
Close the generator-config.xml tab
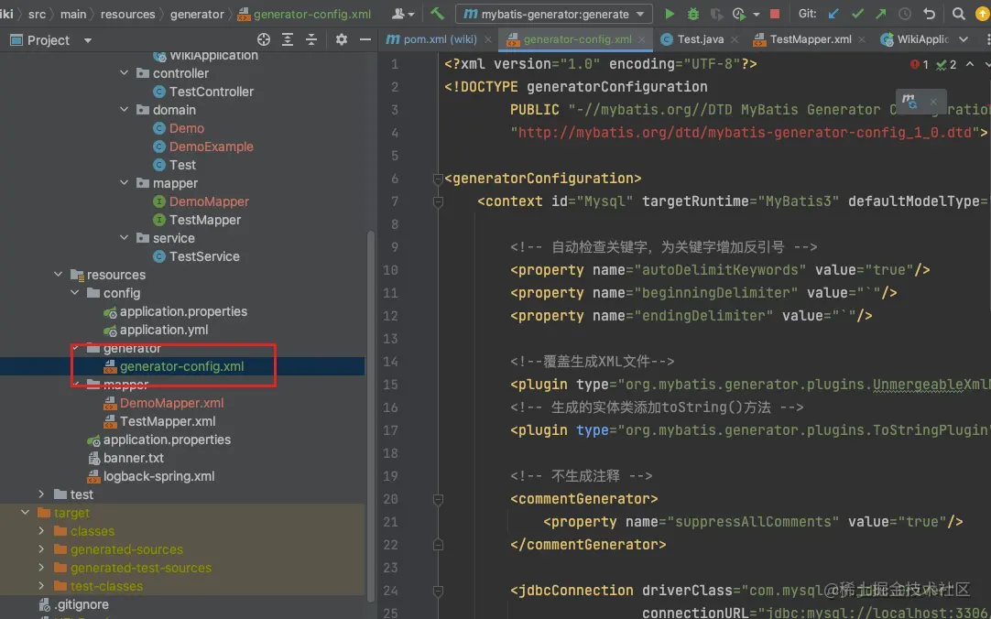[642, 39]
